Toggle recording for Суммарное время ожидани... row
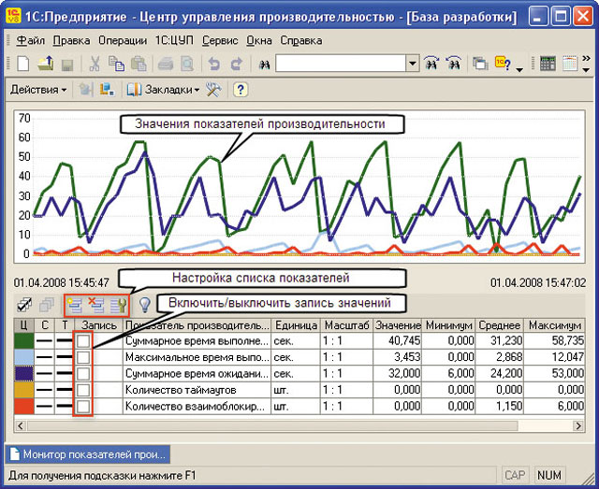Image resolution: width=599 pixels, height=489 pixels. click(x=83, y=374)
